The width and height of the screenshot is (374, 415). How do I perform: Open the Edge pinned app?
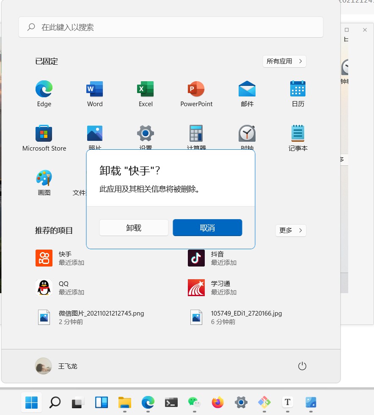(44, 93)
